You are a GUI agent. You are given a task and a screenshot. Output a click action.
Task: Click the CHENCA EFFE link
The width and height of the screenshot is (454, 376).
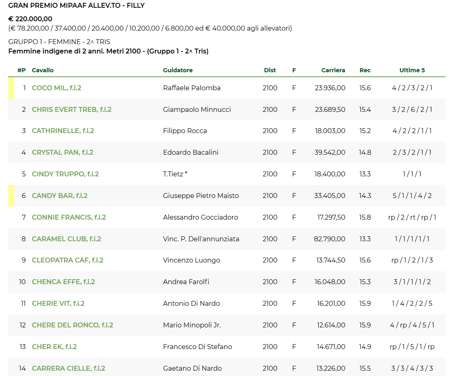(63, 282)
